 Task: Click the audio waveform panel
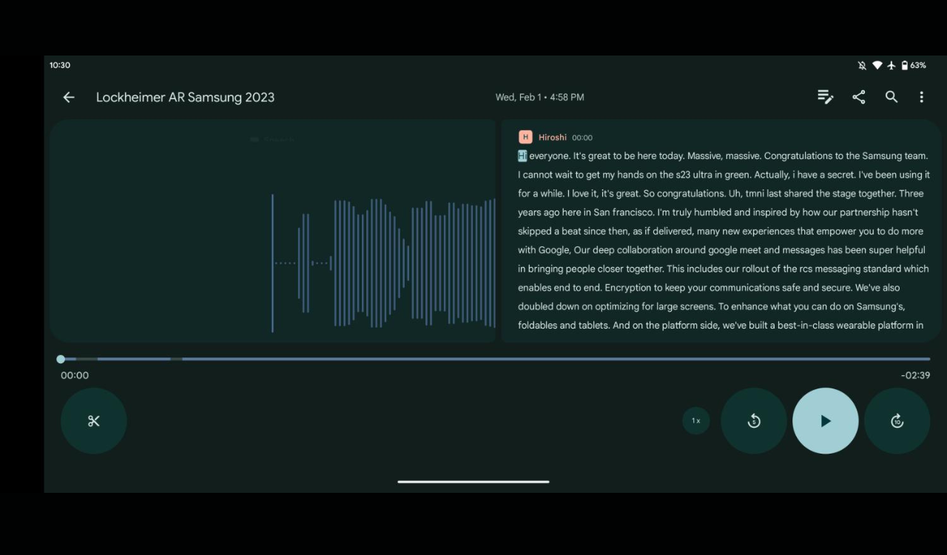pyautogui.click(x=273, y=231)
